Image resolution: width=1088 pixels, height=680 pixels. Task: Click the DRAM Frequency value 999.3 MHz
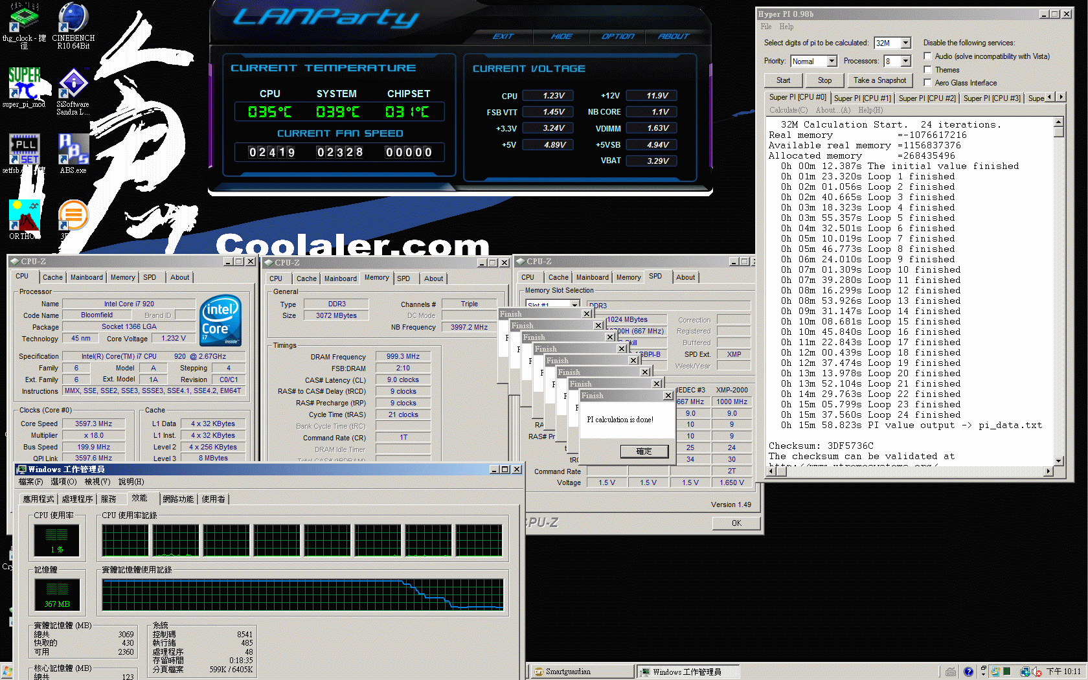pyautogui.click(x=403, y=357)
